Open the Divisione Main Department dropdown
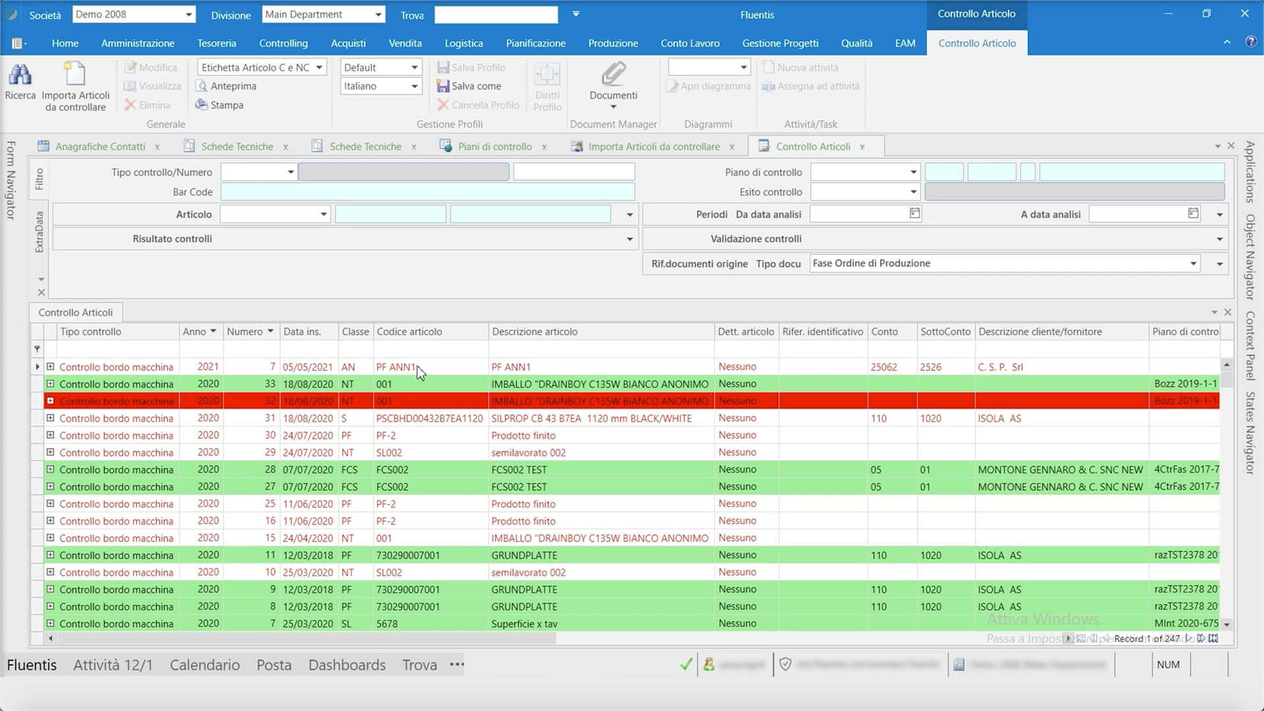The width and height of the screenshot is (1264, 711). tap(379, 14)
